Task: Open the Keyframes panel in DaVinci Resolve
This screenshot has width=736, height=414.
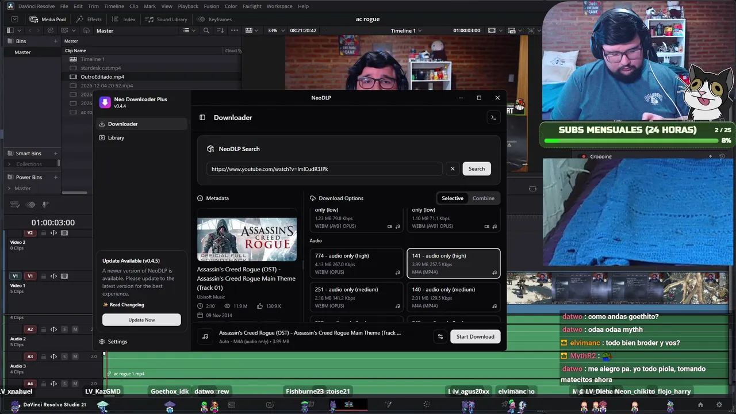Action: click(x=214, y=19)
